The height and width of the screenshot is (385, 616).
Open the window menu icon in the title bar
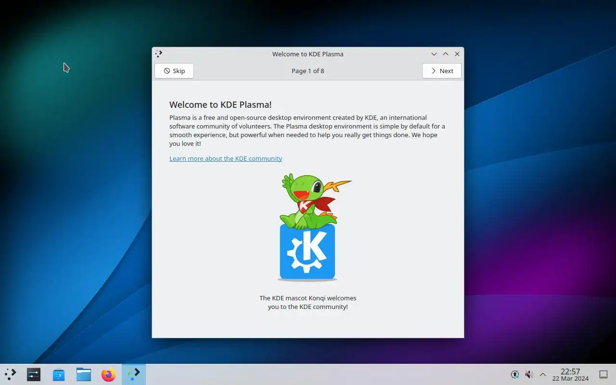click(x=159, y=54)
